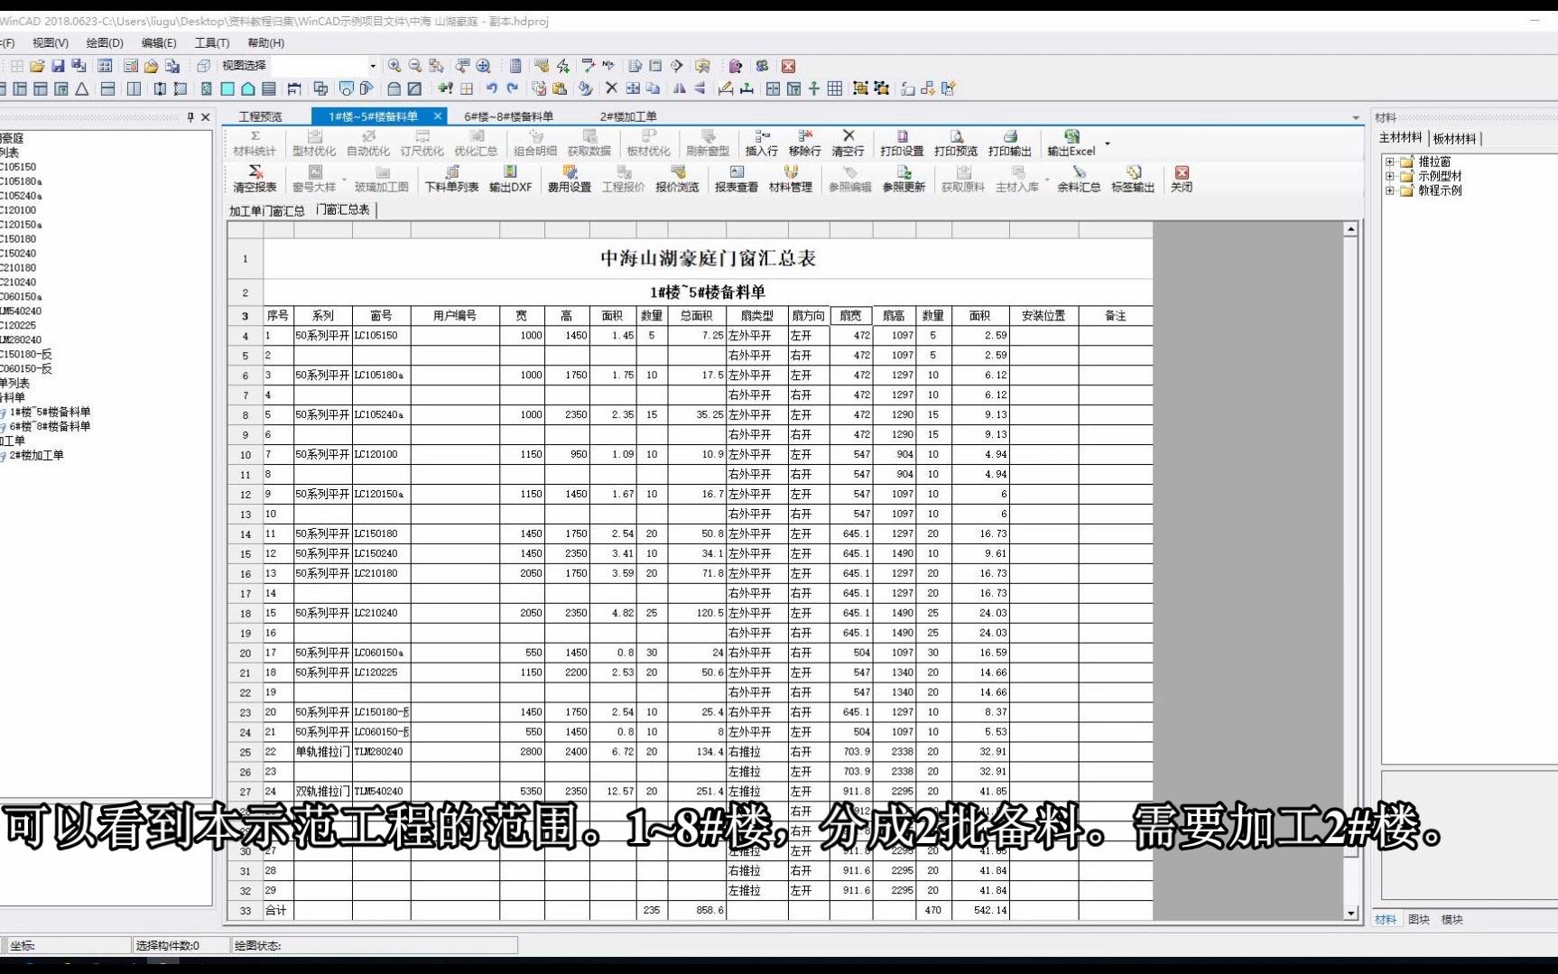Screen dimensions: 1558x974
Task: Click 清空报表 to clear the report
Action: [x=255, y=180]
